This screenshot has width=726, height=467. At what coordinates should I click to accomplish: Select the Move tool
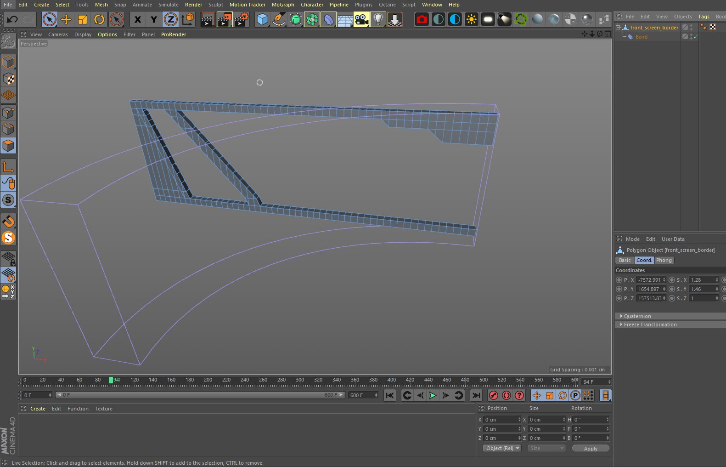pos(66,19)
